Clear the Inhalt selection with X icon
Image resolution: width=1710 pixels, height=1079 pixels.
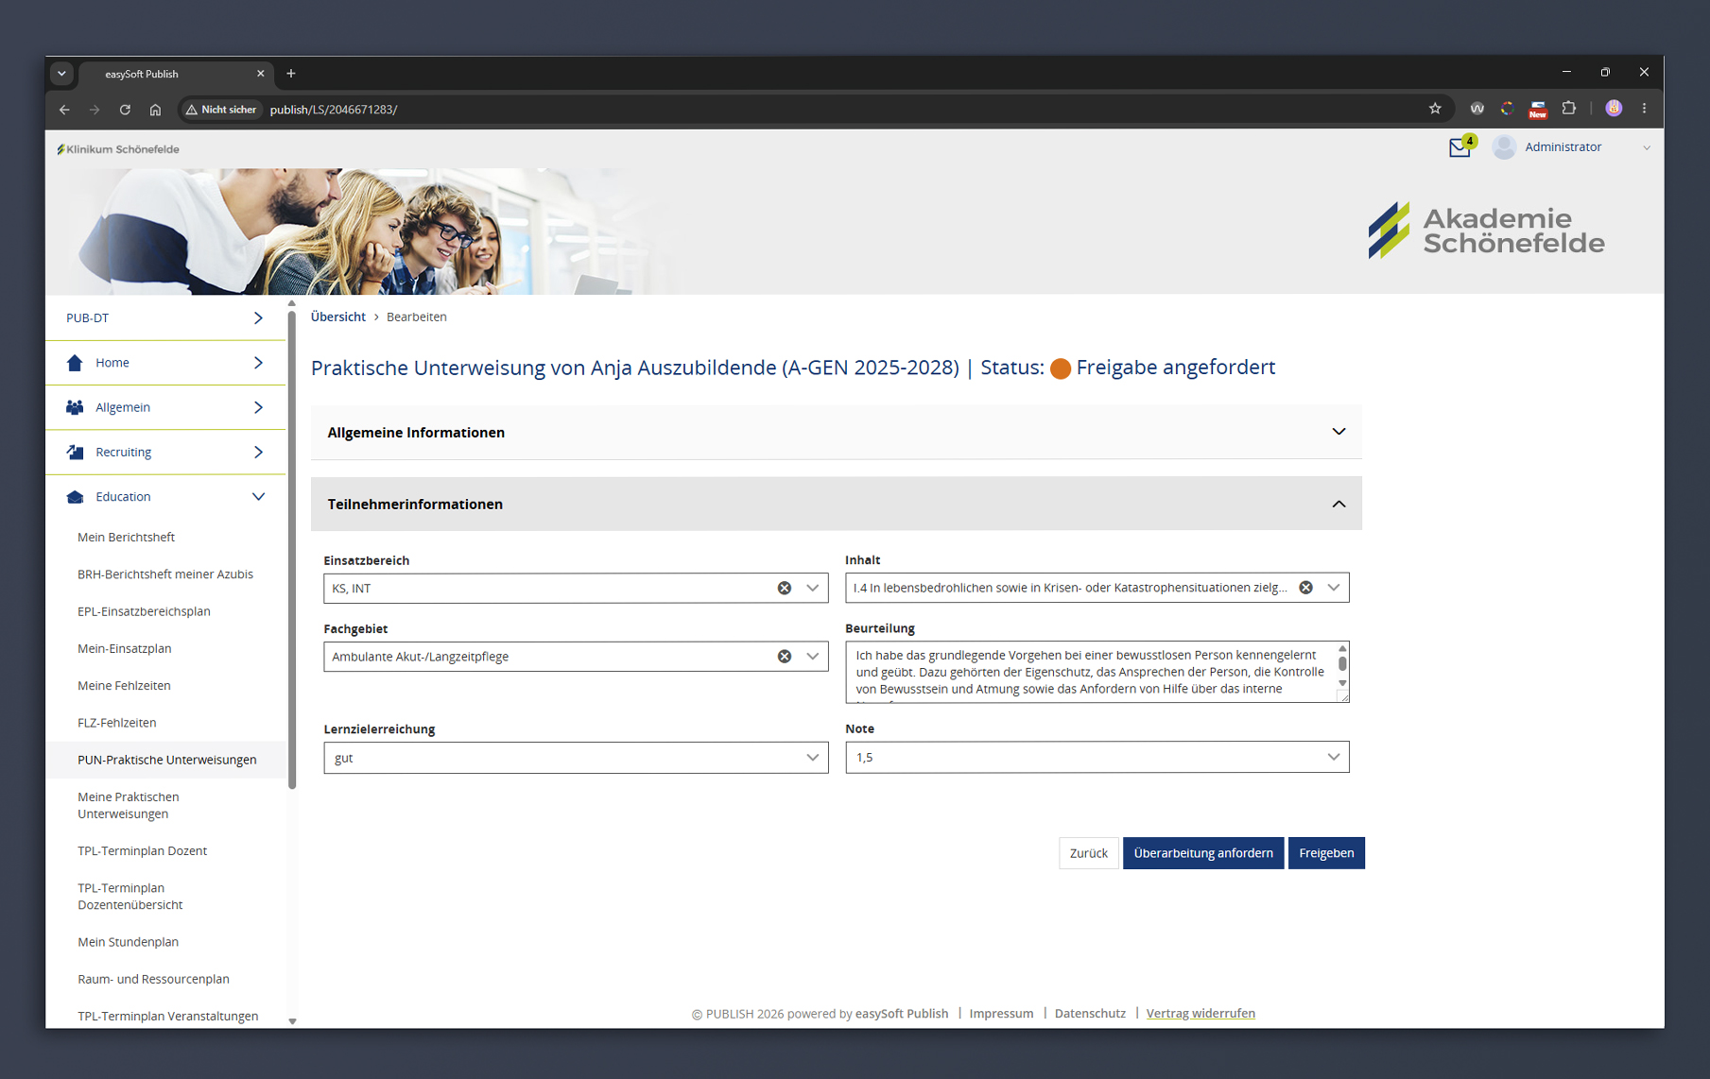coord(1305,588)
